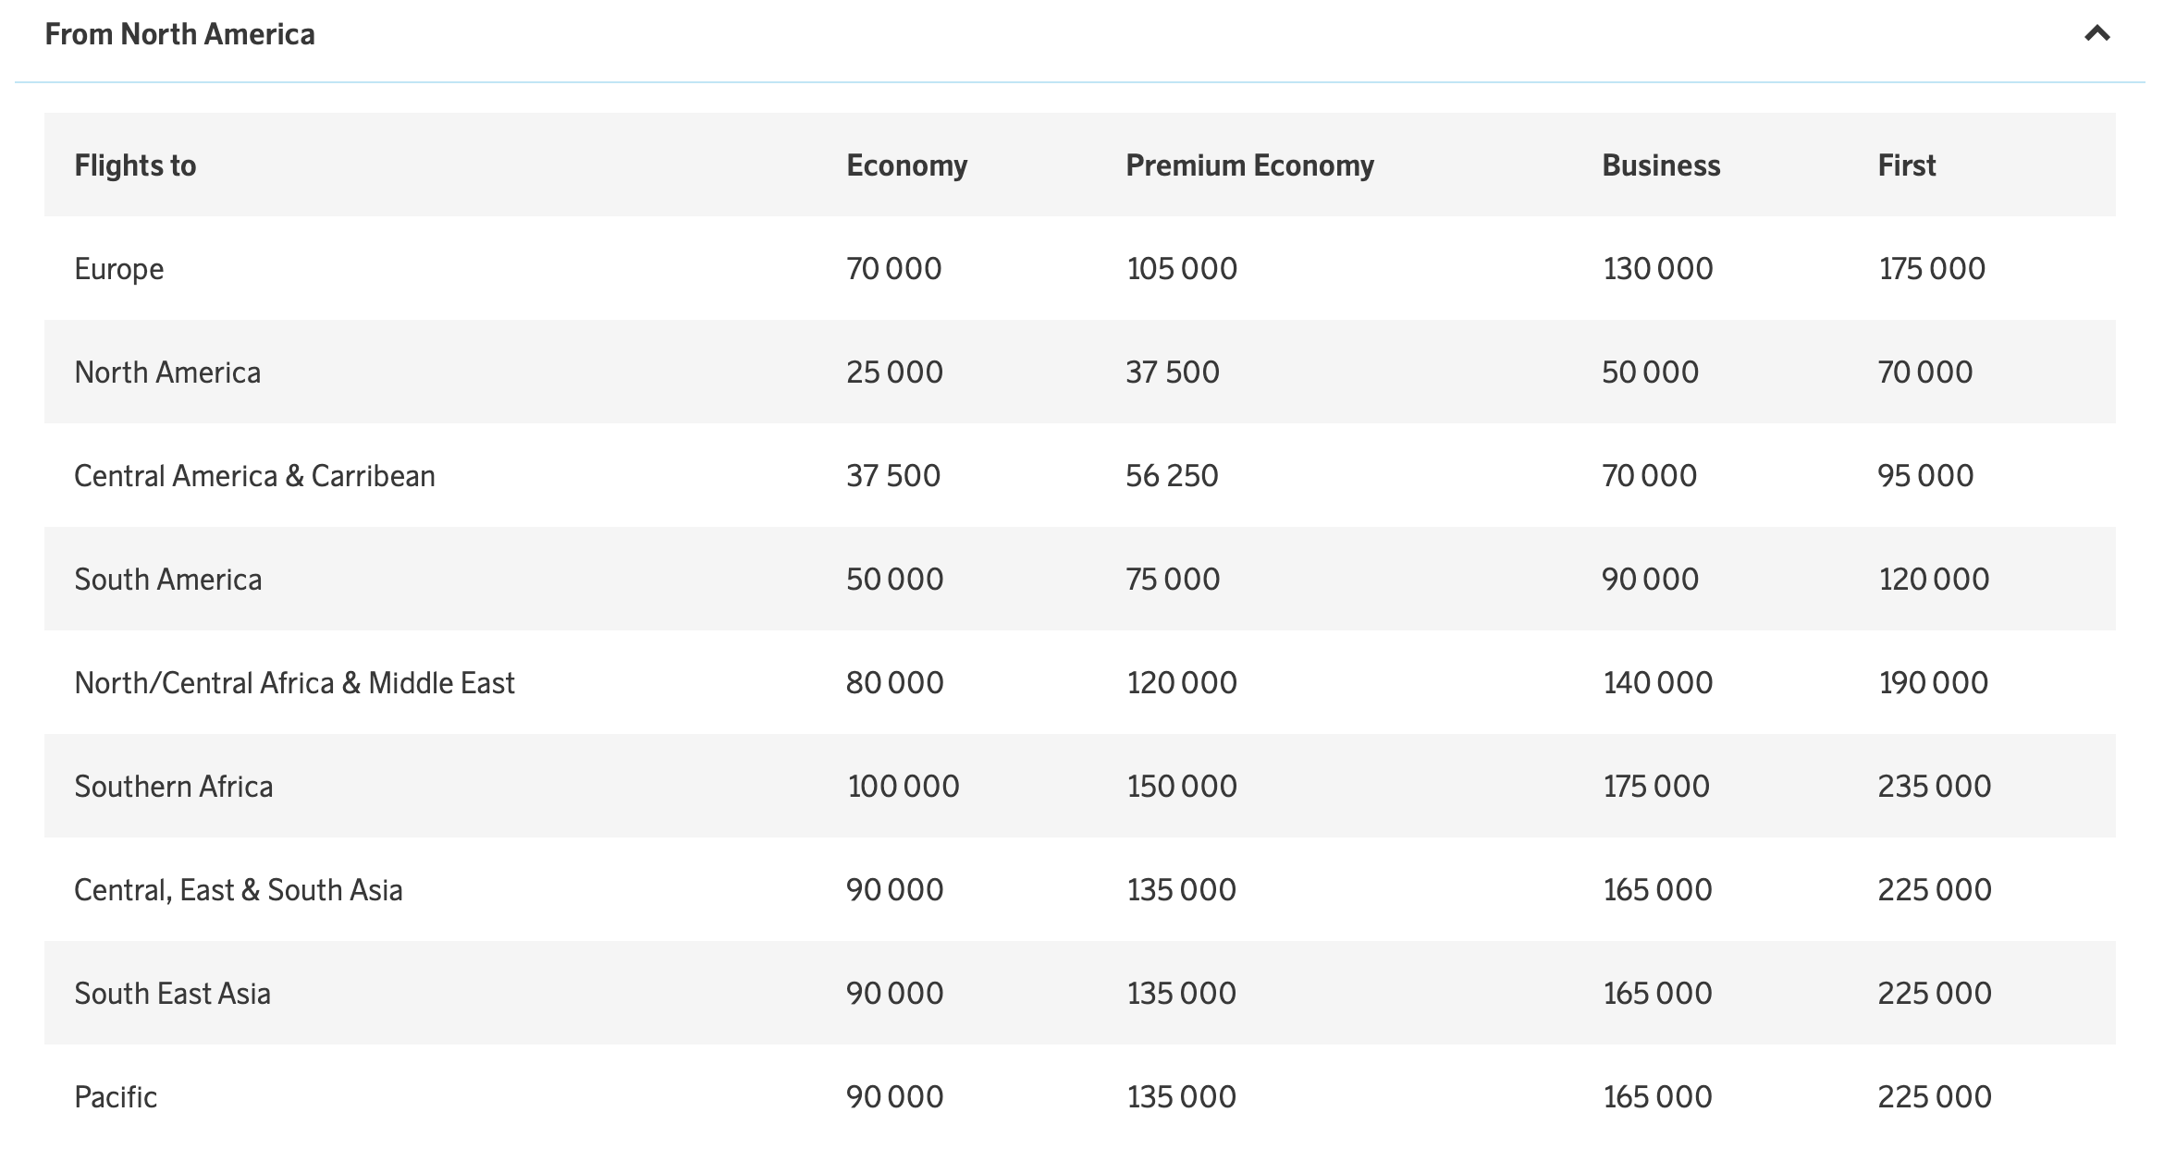
Task: Select North/Central Africa & Middle East row
Action: (x=294, y=683)
